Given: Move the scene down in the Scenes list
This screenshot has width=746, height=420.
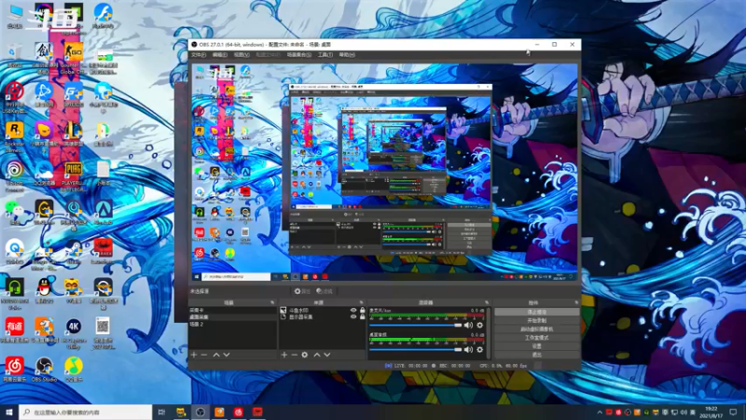Looking at the screenshot, I should [227, 355].
